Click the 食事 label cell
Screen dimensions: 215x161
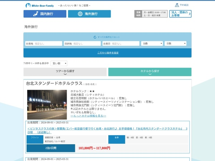tap(117, 140)
